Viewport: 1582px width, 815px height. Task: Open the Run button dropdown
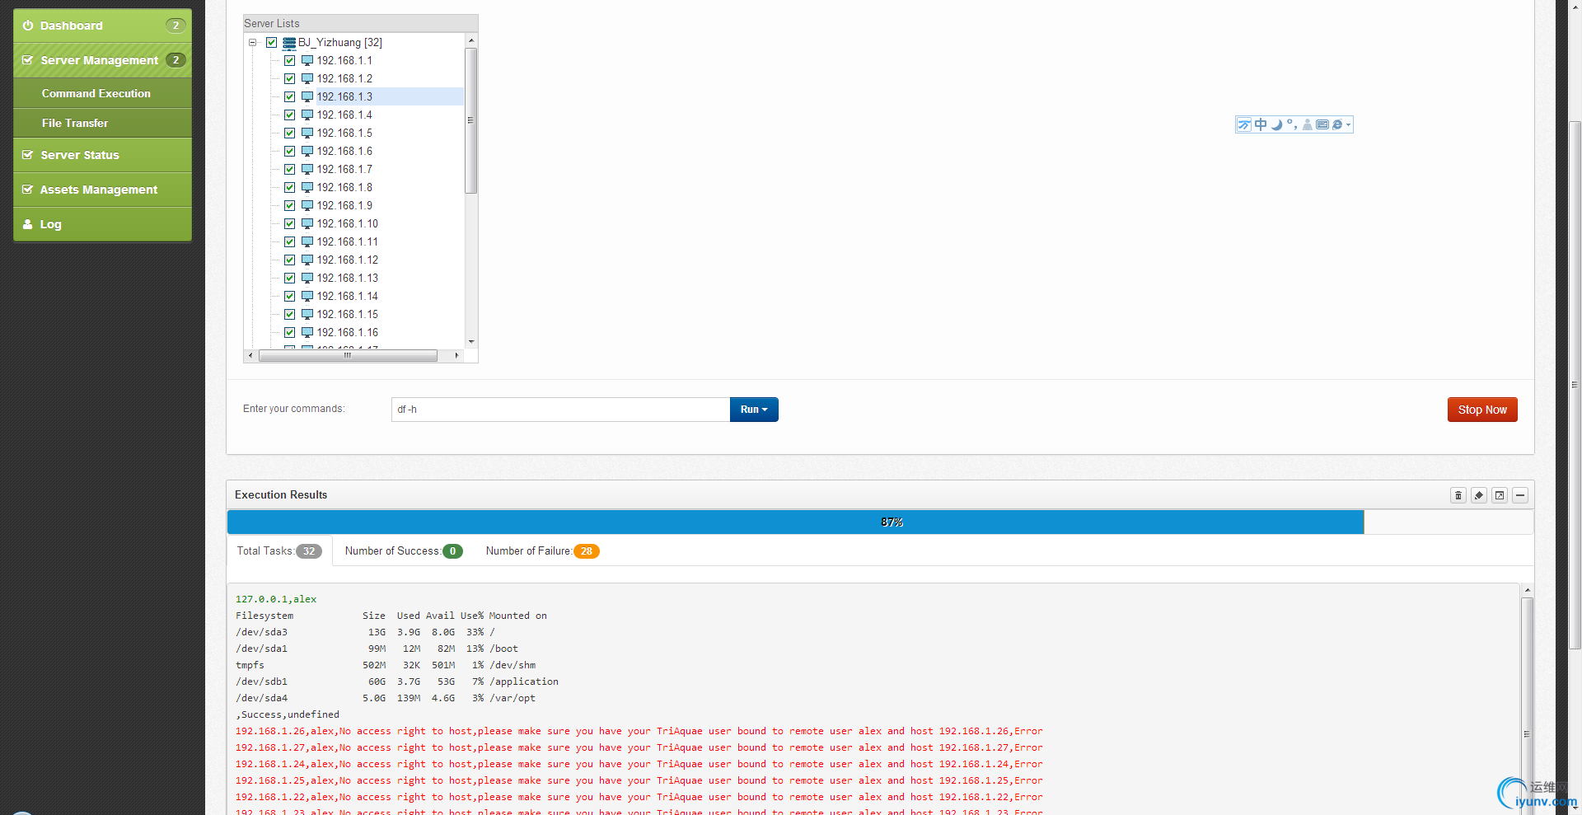tap(754, 410)
